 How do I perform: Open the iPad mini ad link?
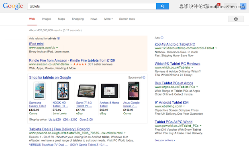[x=37, y=44]
